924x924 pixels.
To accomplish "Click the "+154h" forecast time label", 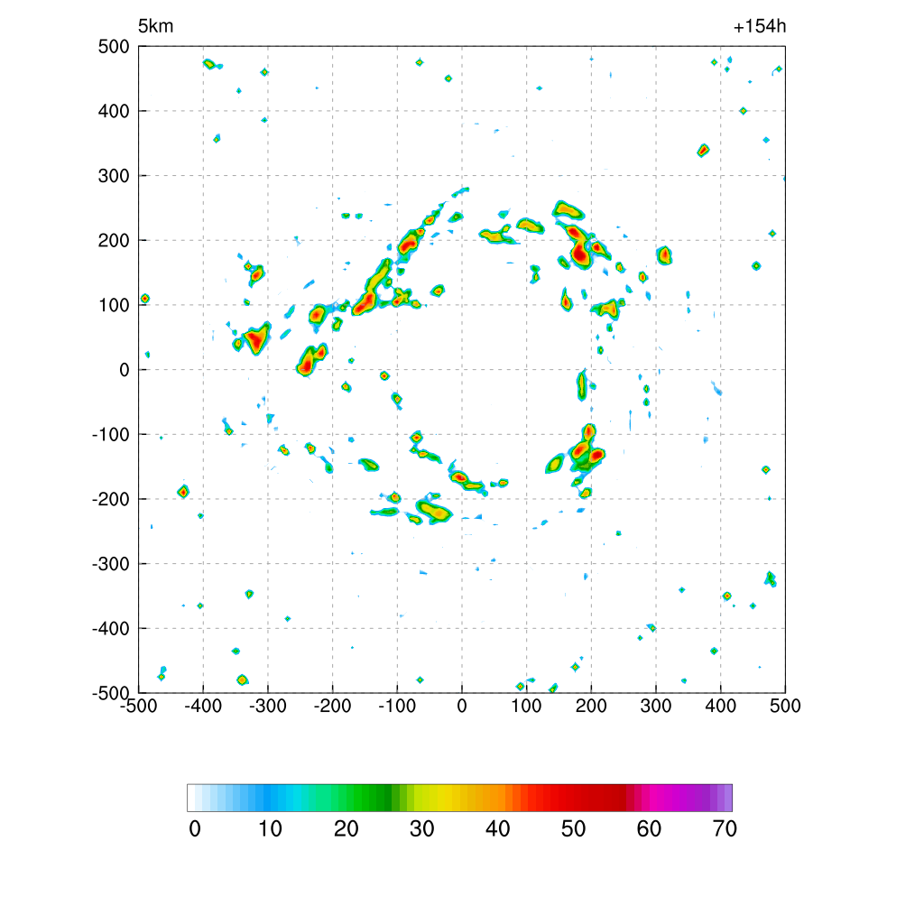I will pyautogui.click(x=760, y=26).
